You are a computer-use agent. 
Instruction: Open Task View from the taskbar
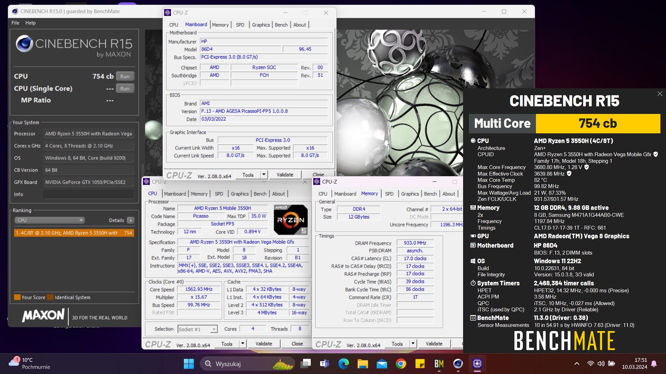(x=306, y=364)
